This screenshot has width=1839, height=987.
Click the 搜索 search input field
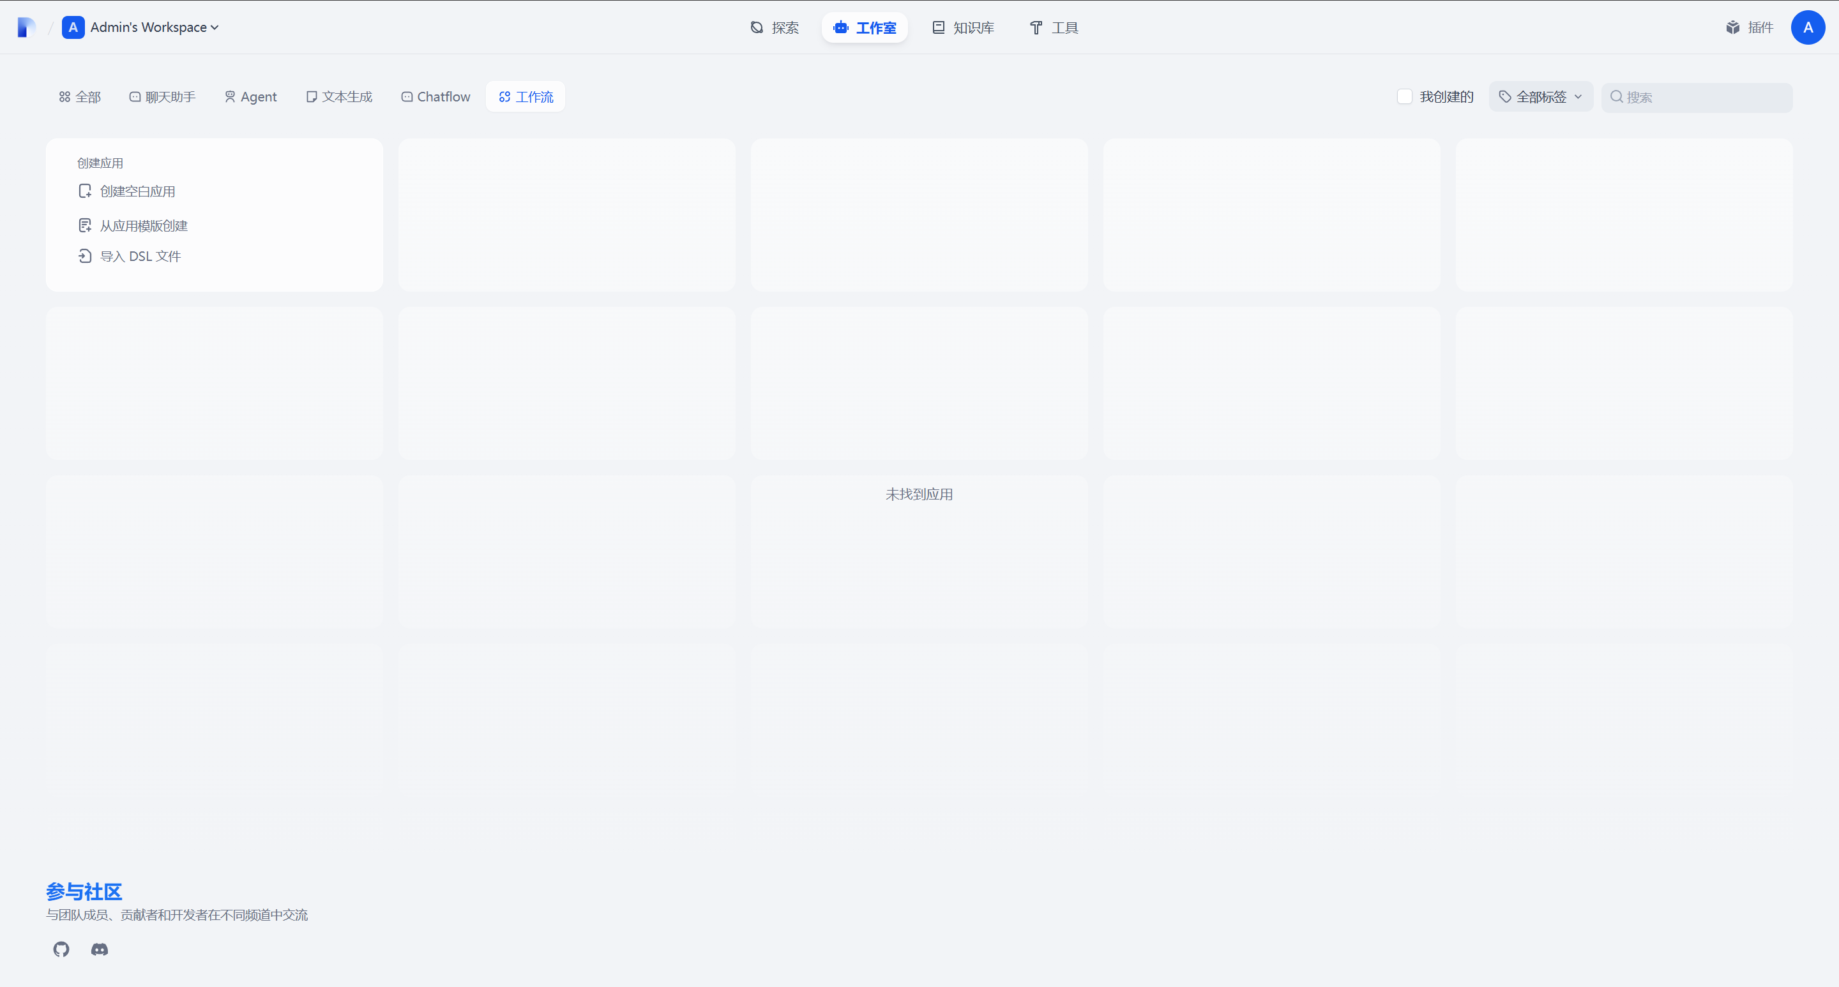pyautogui.click(x=1697, y=97)
